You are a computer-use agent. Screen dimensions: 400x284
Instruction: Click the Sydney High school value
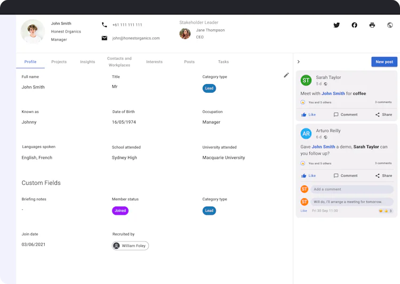(124, 158)
